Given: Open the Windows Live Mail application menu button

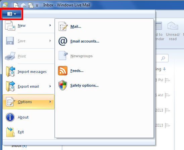Looking at the screenshot, I should pos(12,14).
